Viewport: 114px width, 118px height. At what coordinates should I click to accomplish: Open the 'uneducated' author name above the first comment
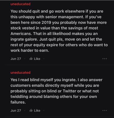click(21, 4)
